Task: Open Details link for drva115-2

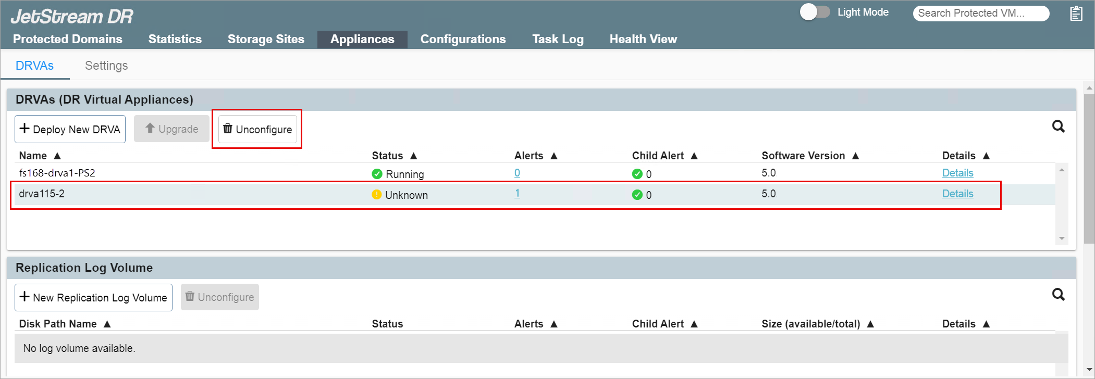Action: [x=957, y=194]
